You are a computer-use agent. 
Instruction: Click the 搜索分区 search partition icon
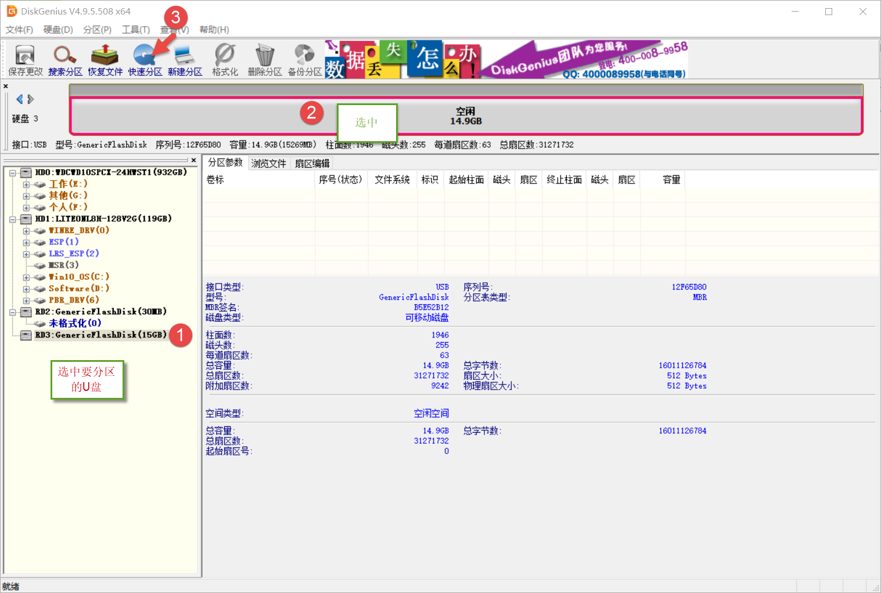[65, 60]
